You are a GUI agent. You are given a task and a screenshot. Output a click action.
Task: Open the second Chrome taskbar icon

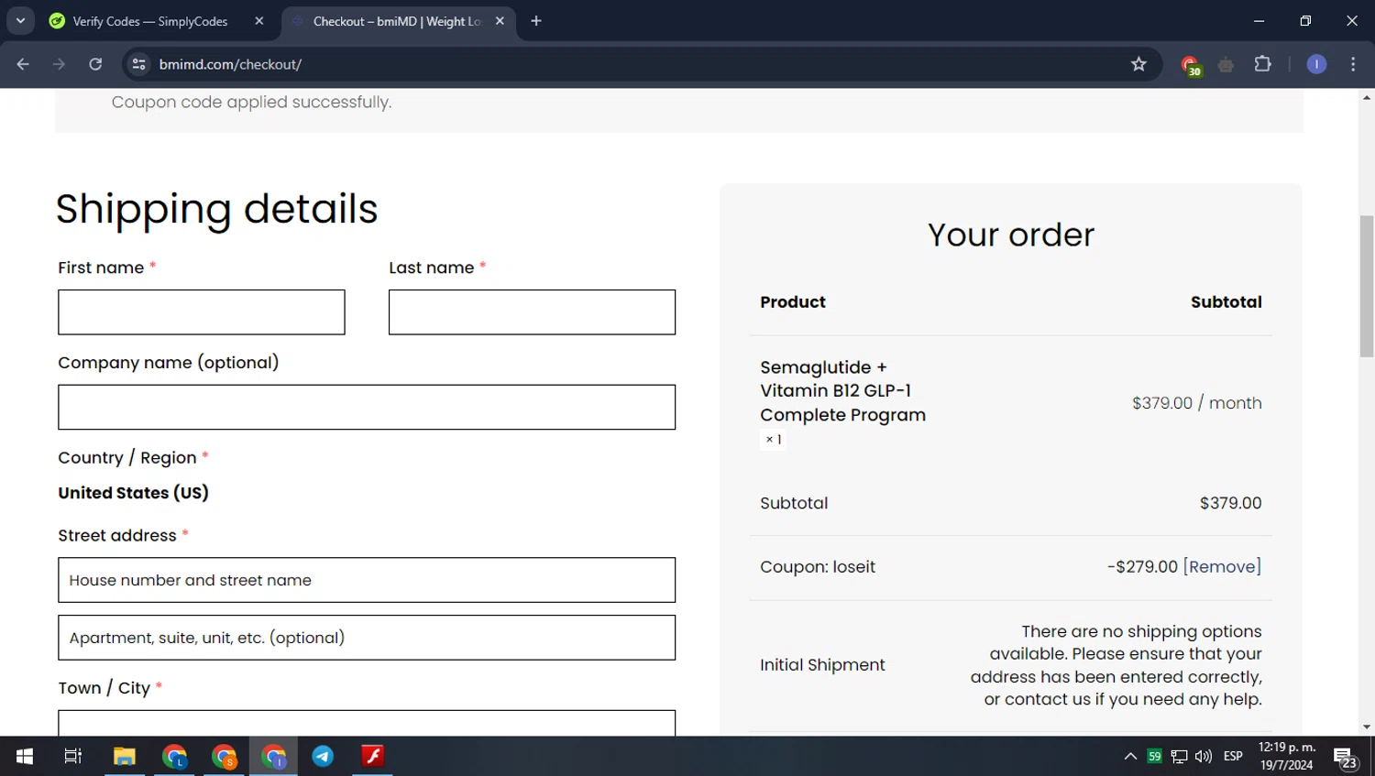click(x=224, y=756)
